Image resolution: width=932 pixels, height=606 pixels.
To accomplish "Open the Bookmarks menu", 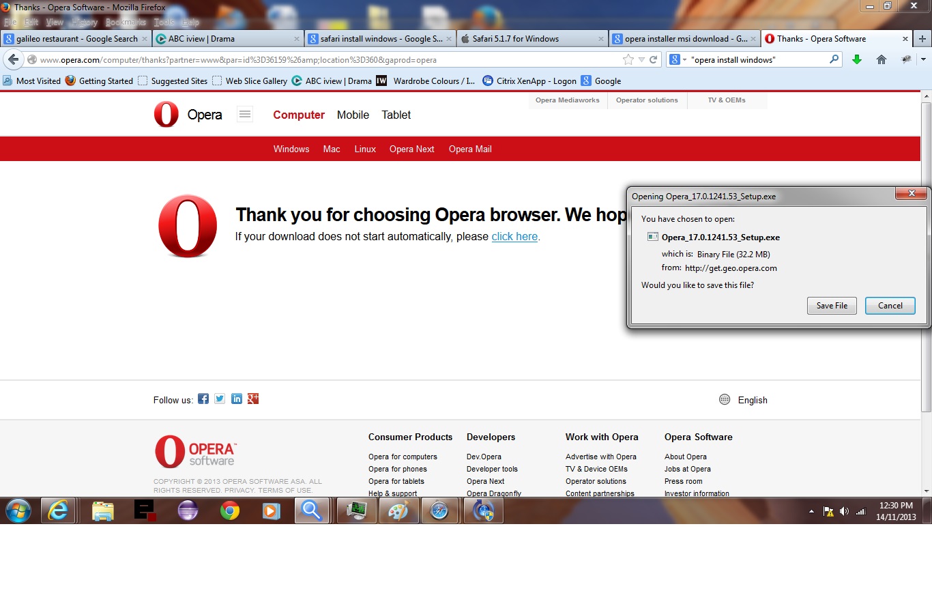I will click(x=126, y=22).
